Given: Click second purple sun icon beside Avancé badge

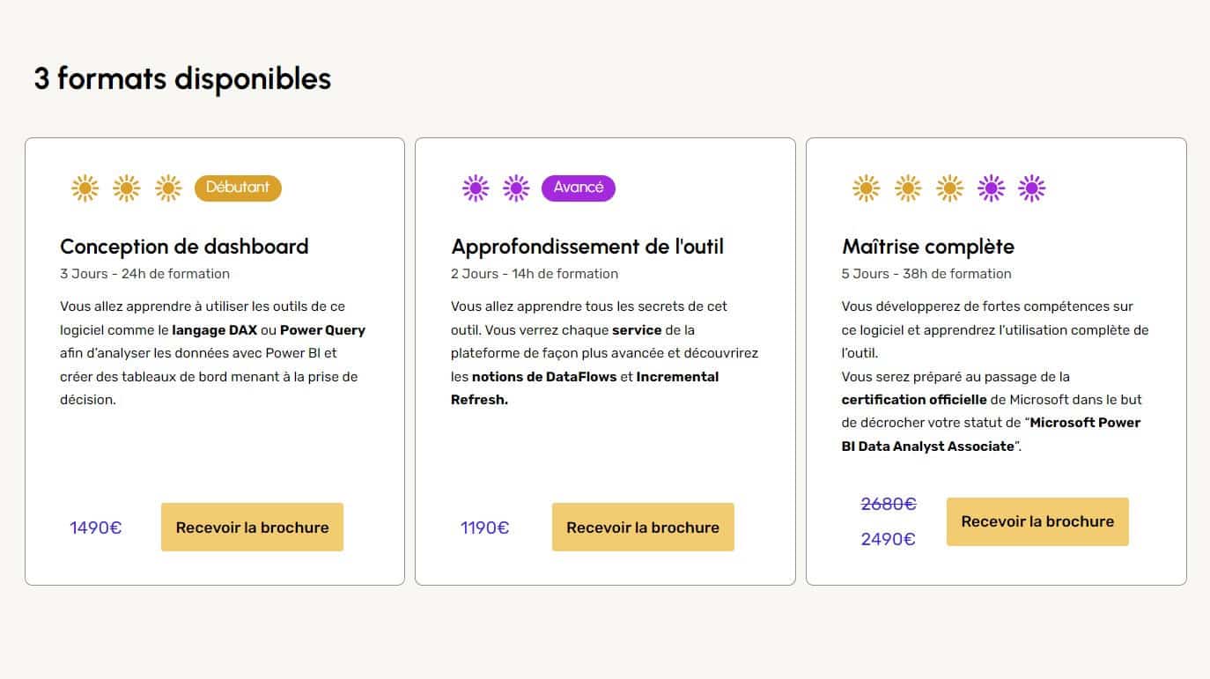Looking at the screenshot, I should 516,188.
